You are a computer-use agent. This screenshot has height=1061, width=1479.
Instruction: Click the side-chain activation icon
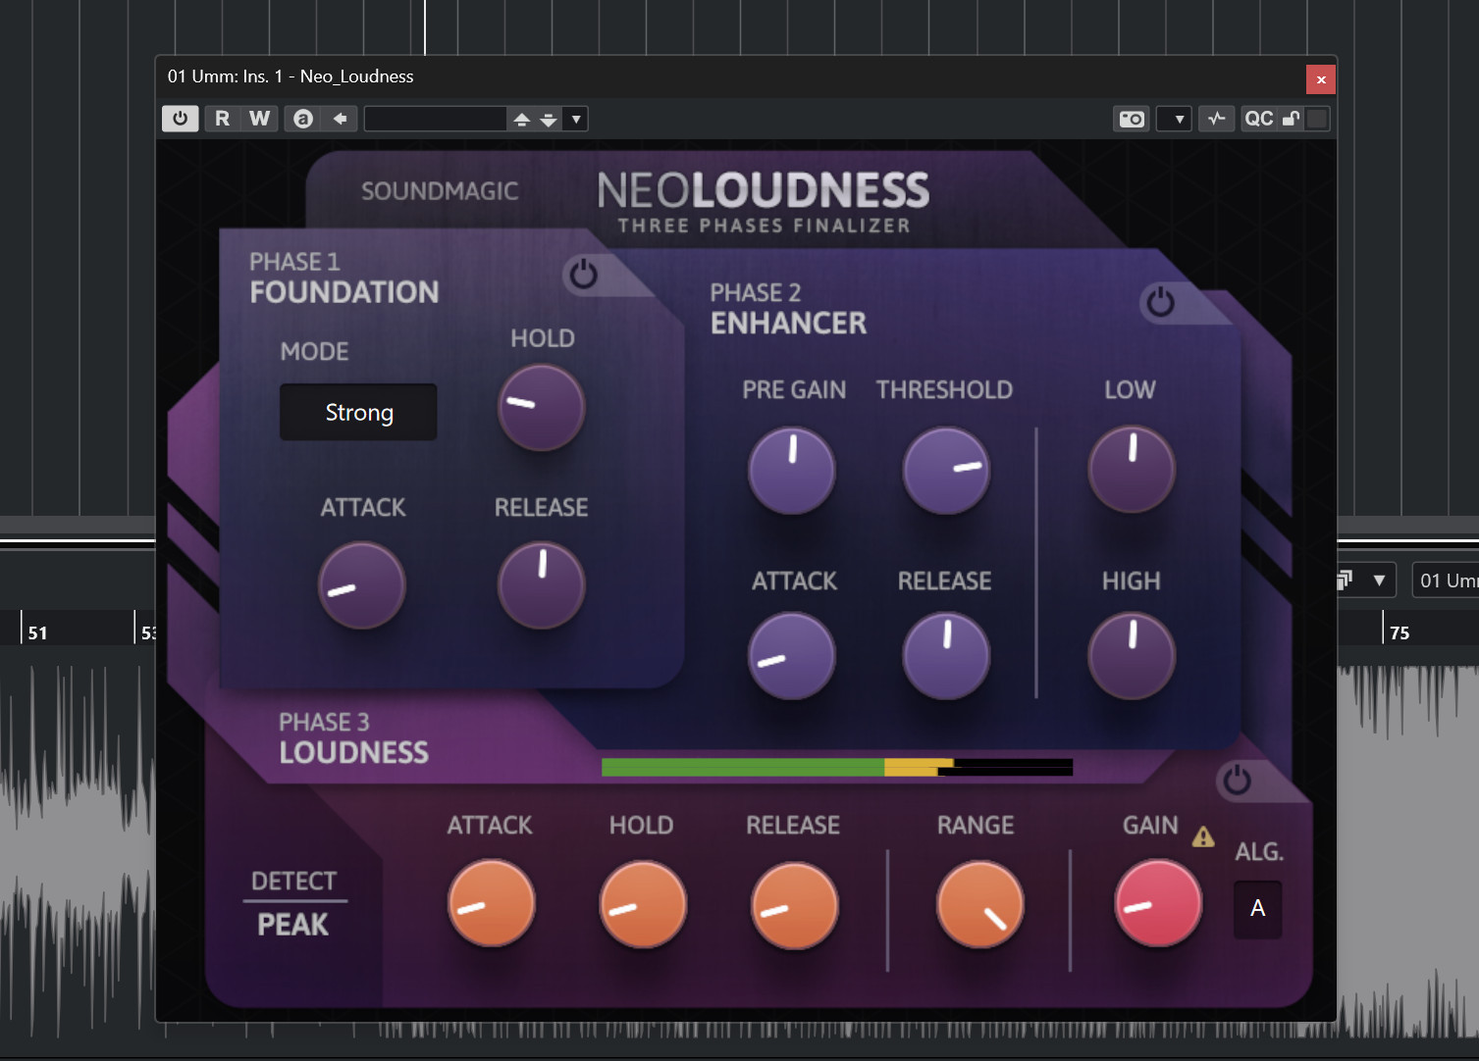[1217, 119]
